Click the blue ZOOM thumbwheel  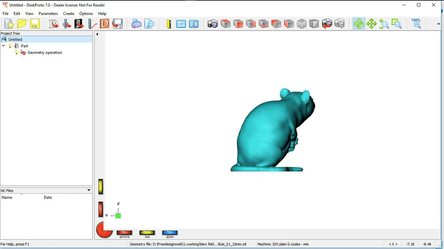170,233
